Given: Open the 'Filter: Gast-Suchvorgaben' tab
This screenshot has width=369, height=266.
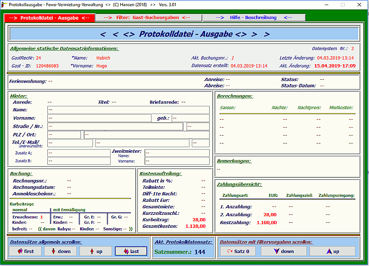Looking at the screenshot, I should [x=148, y=18].
